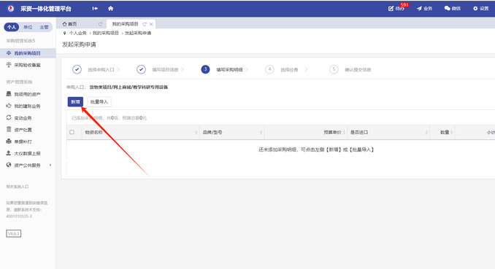Open the 设置 gear icon
The height and width of the screenshot is (269, 495).
[475, 9]
